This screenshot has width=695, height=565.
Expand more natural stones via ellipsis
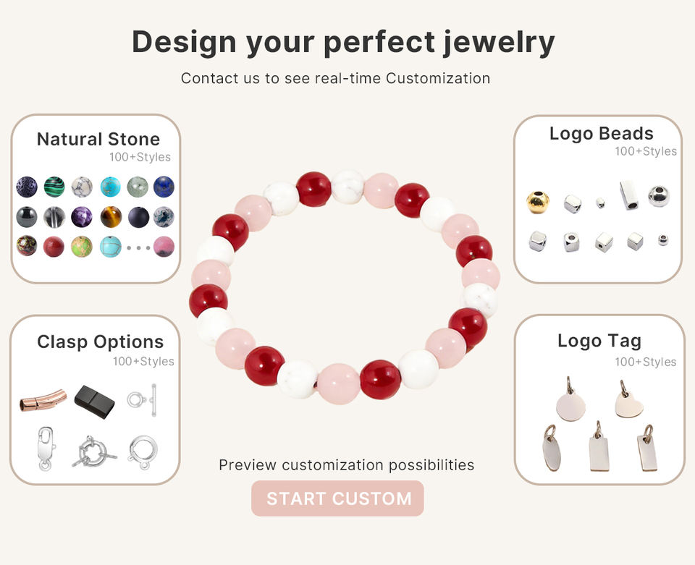click(138, 247)
